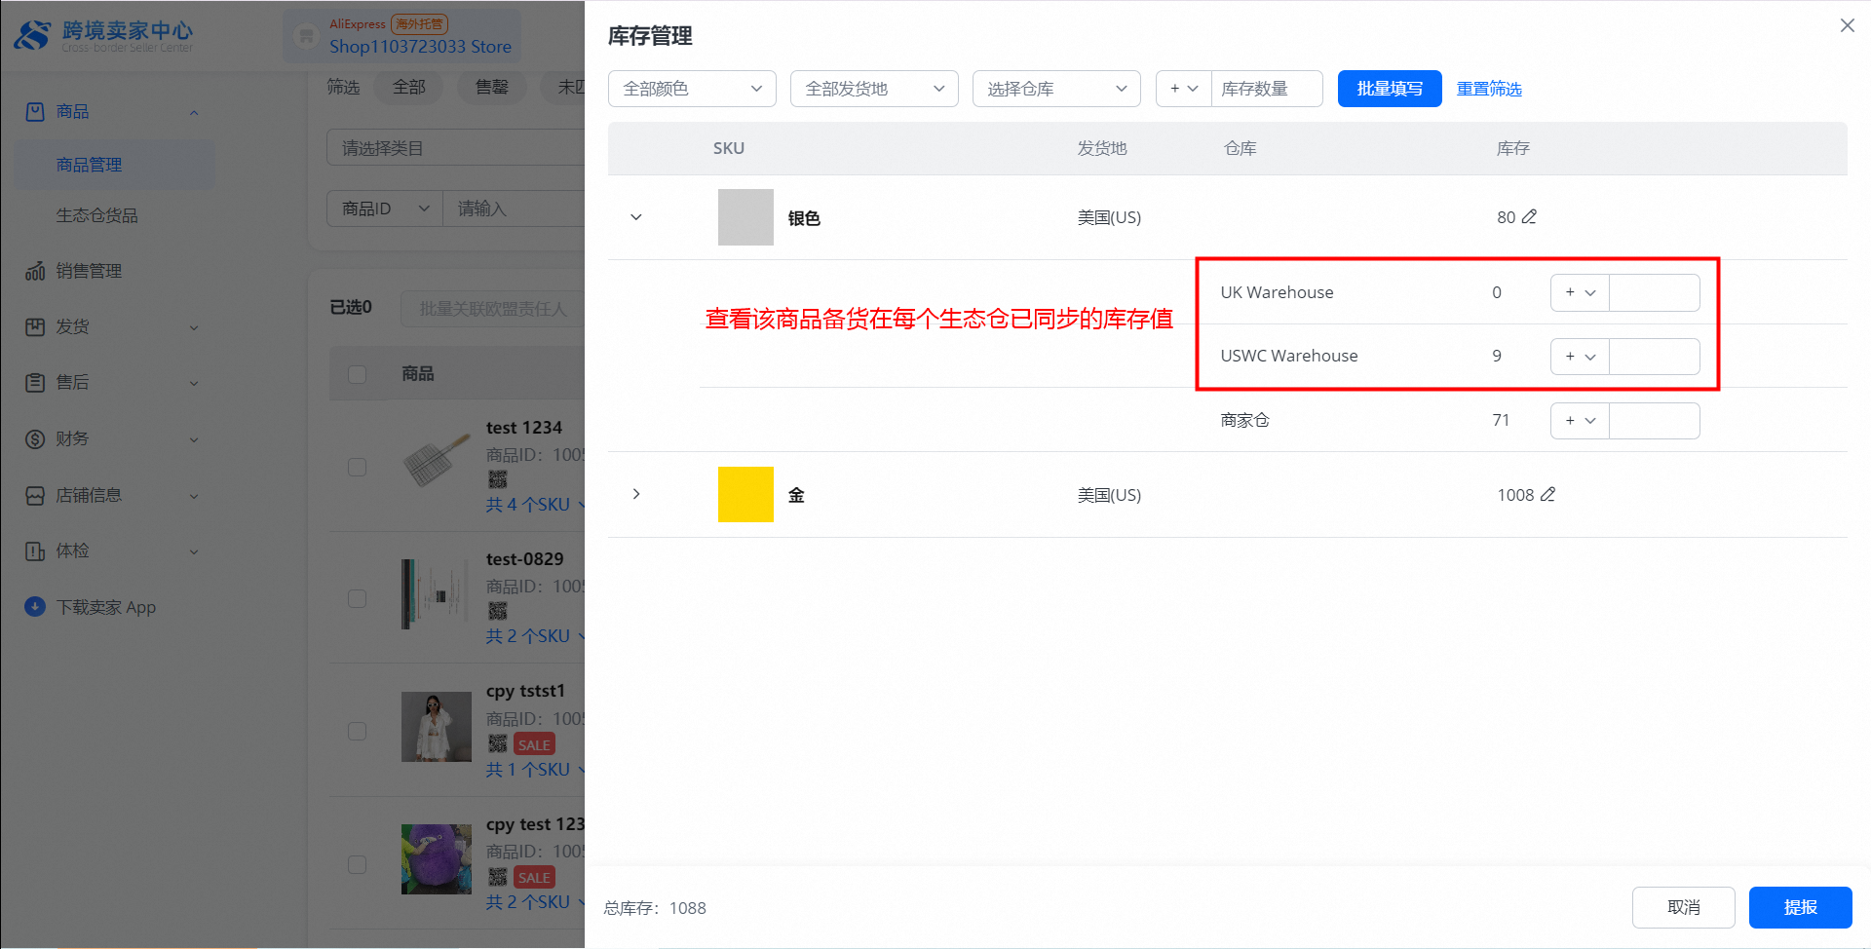Screen dimensions: 1871x949
Task: Switch to the 全部 filter tab
Action: coord(409,88)
